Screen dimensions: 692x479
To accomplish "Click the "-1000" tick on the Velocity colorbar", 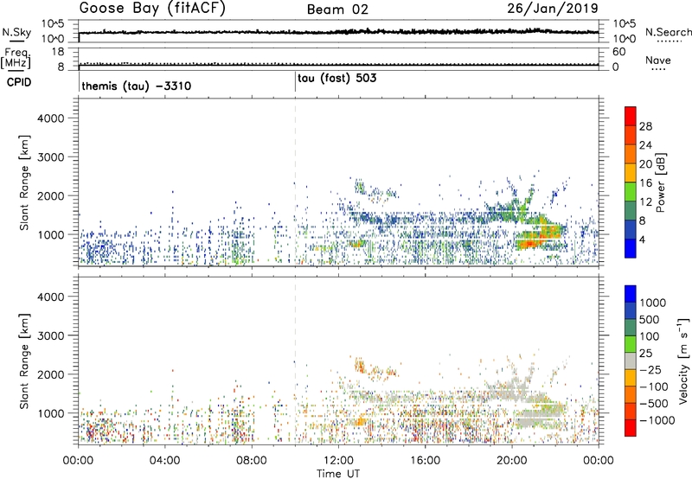I will 657,420.
